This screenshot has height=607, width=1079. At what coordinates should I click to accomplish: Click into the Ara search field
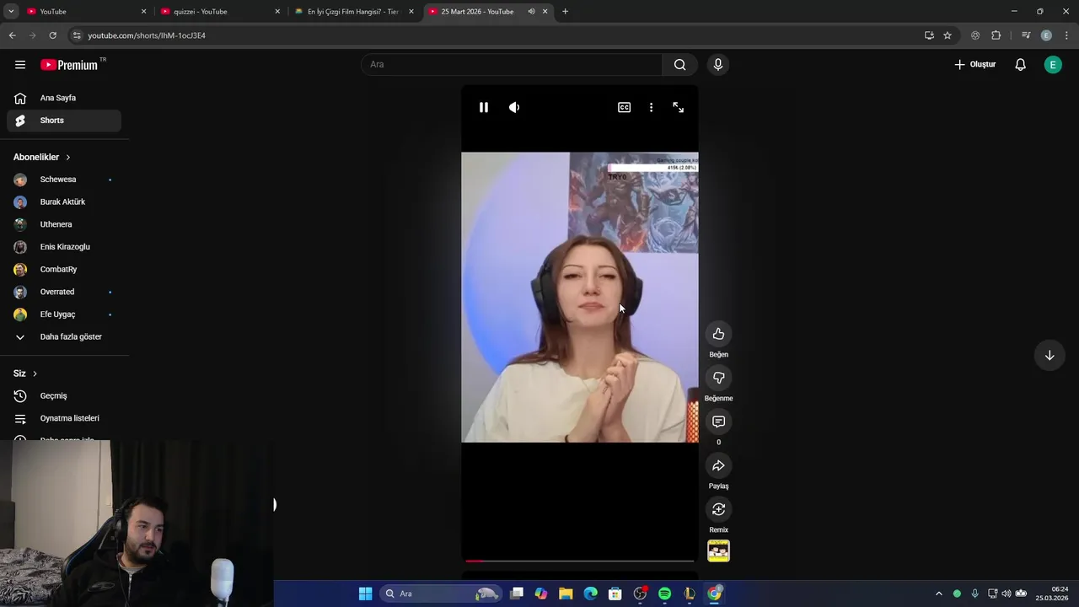coord(512,65)
